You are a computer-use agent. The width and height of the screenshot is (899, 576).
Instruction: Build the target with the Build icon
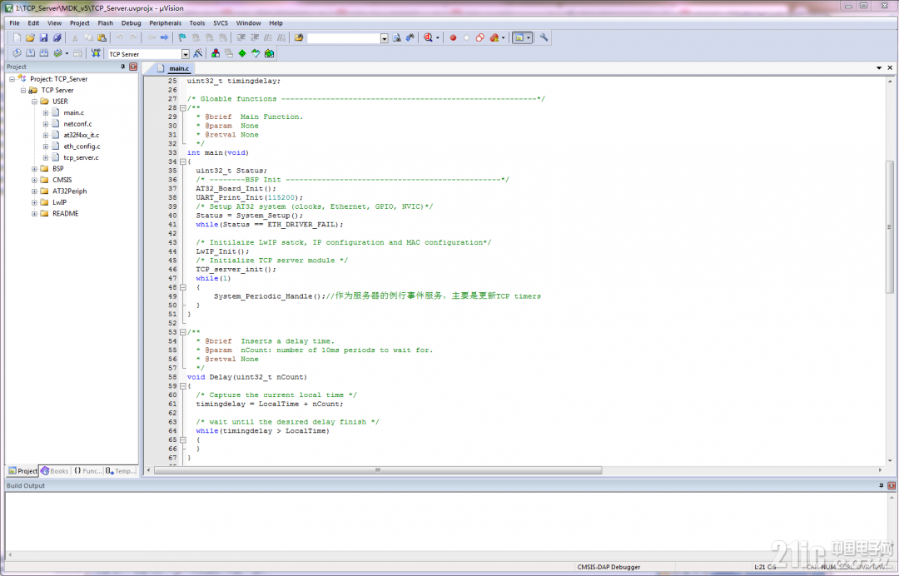(31, 53)
